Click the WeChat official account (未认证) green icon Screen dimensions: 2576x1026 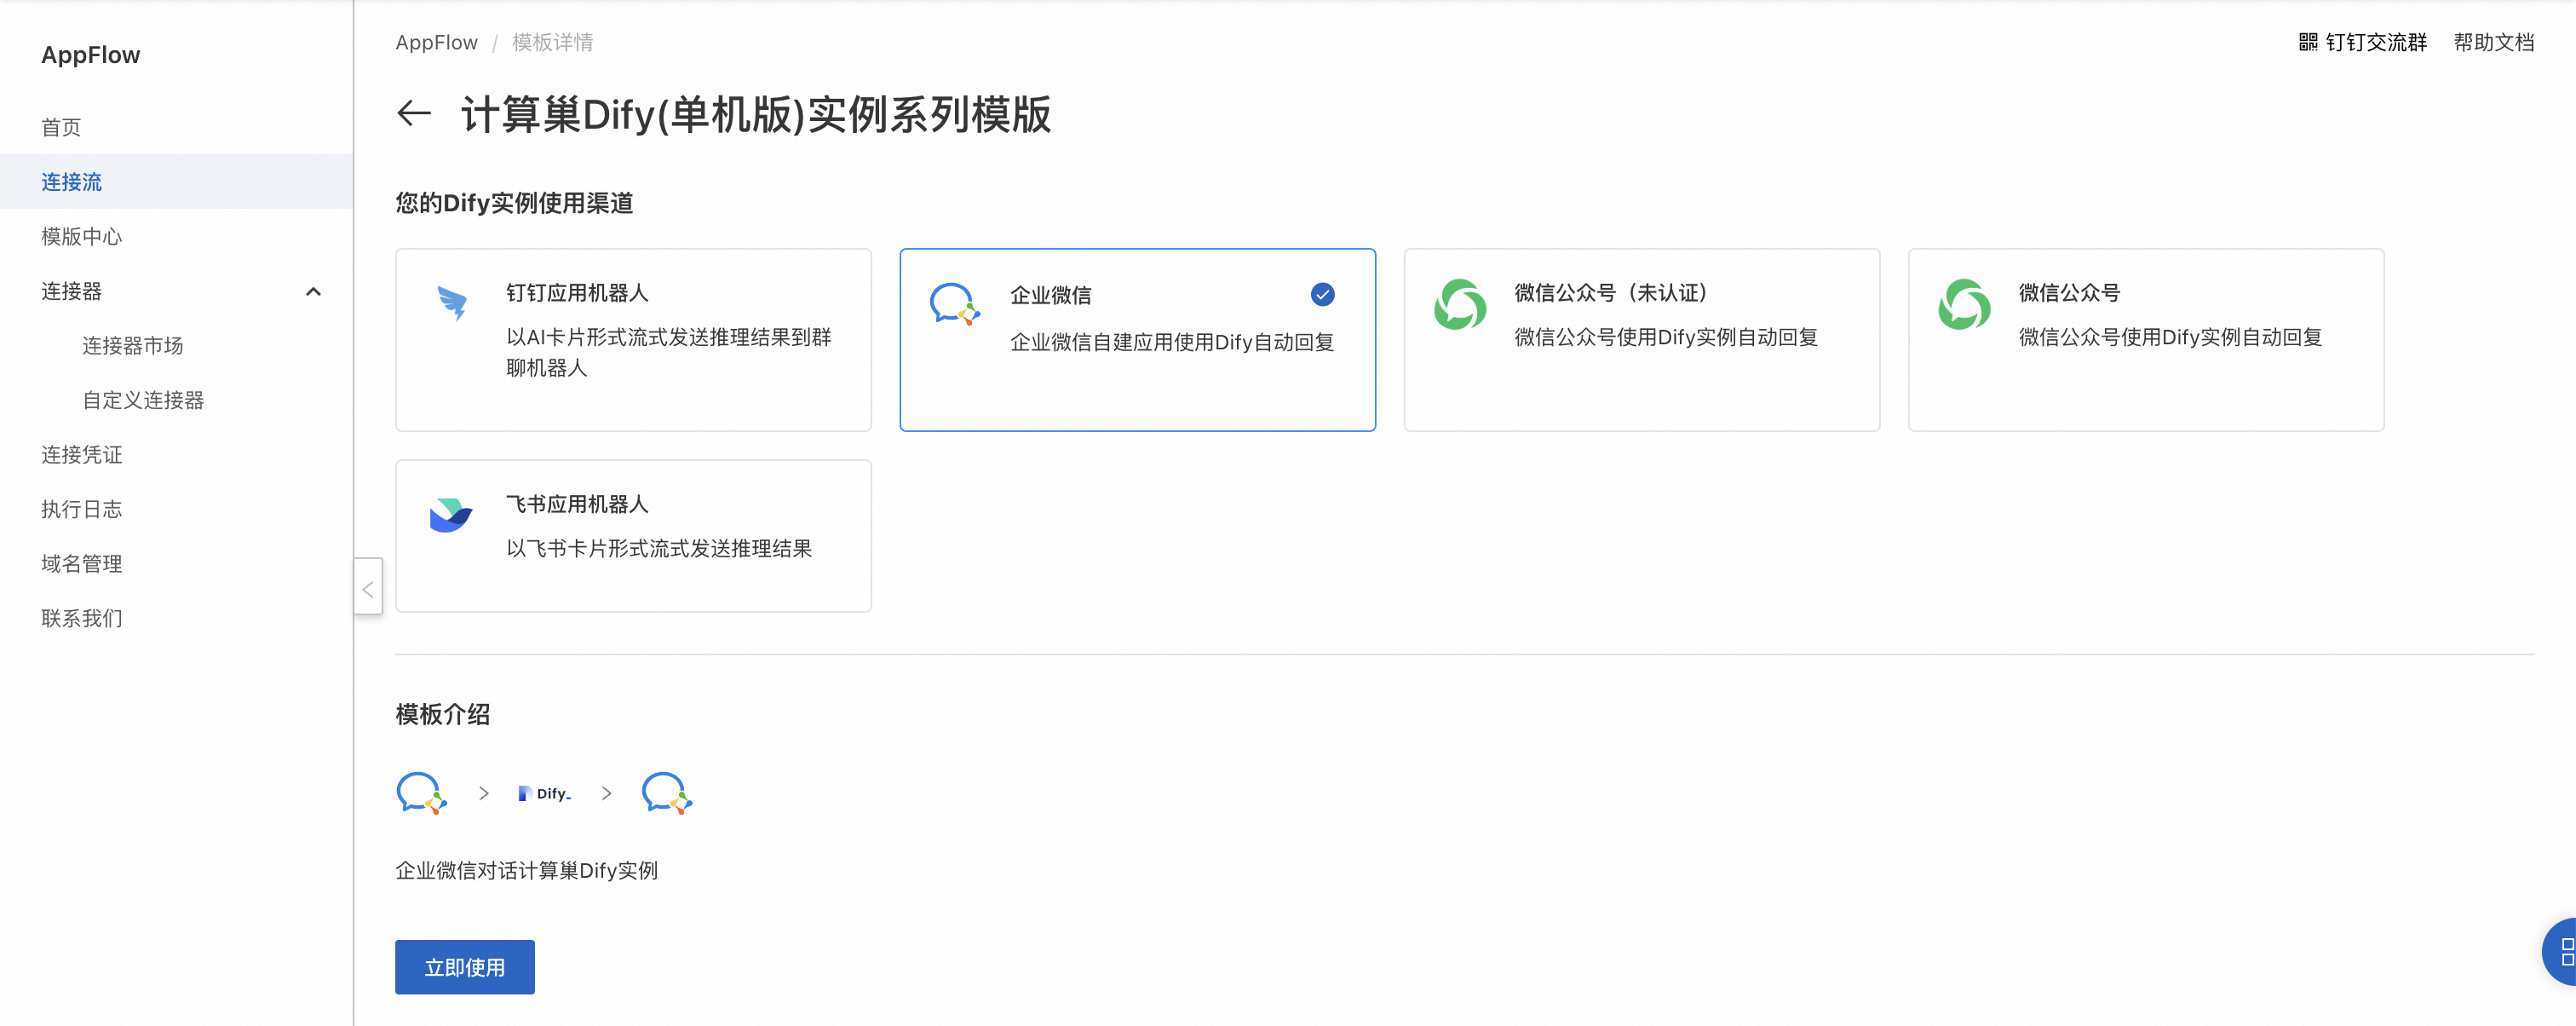point(1460,304)
